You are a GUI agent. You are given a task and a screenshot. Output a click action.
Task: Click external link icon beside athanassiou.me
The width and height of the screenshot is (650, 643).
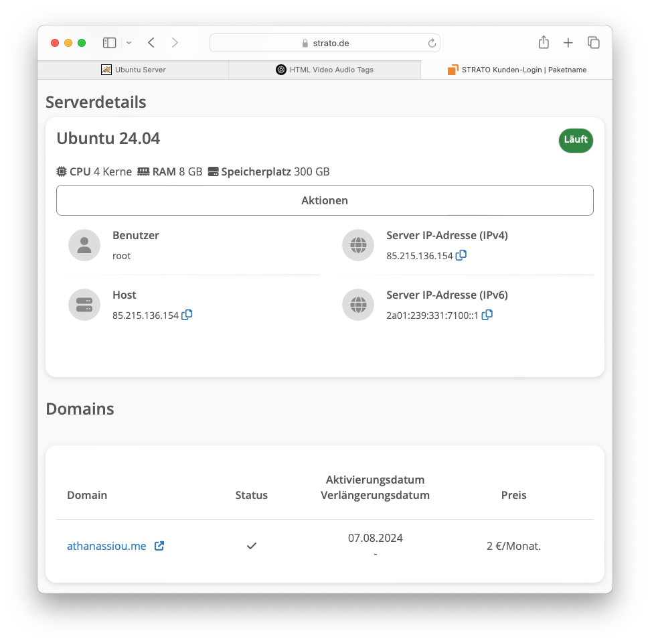pos(159,546)
